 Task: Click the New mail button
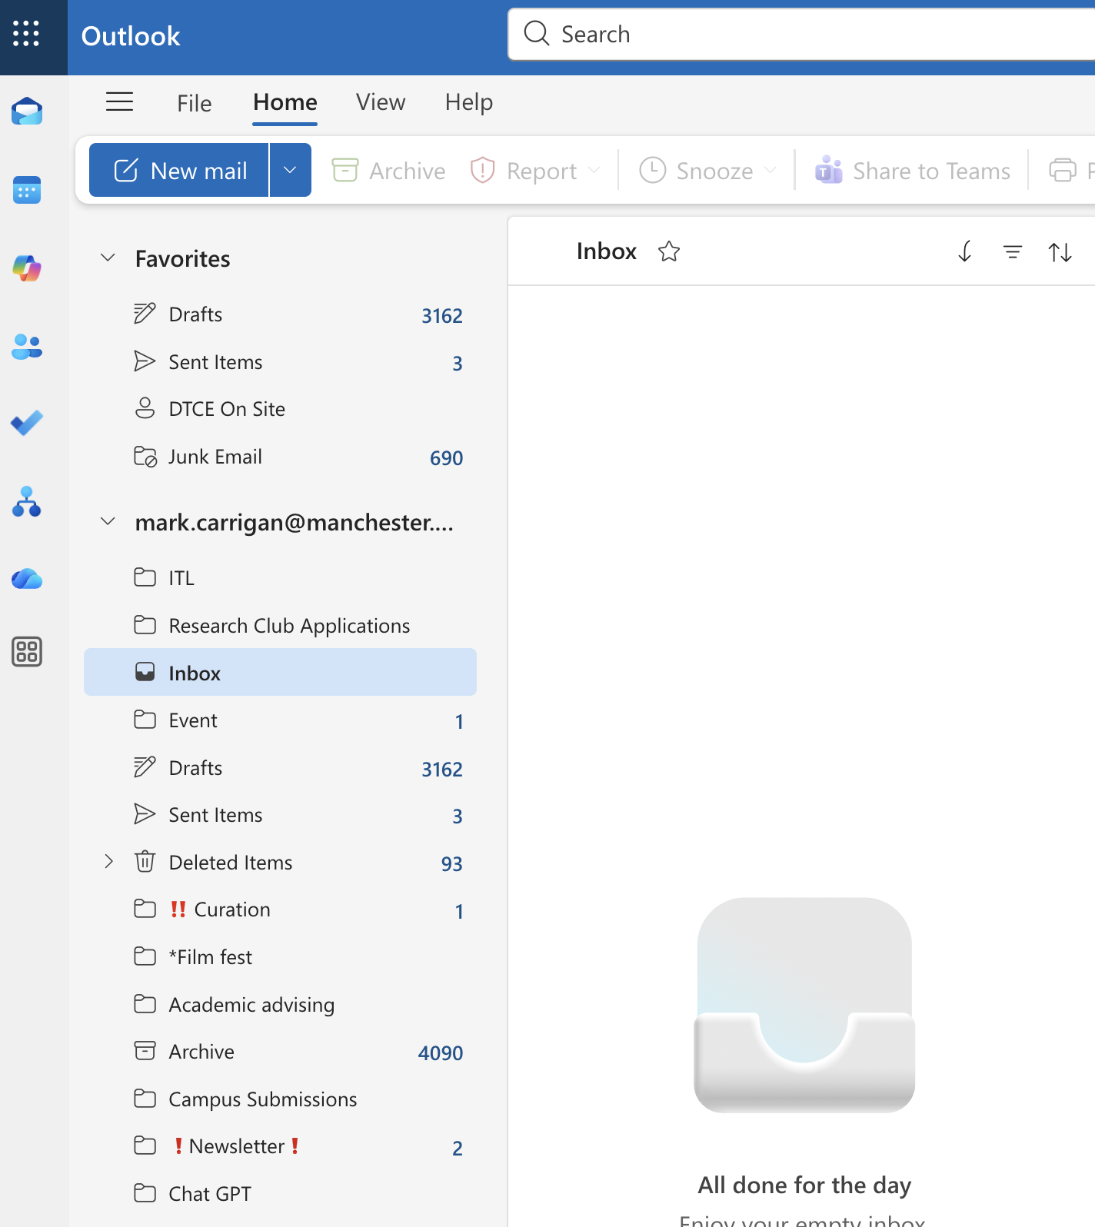[x=180, y=170]
